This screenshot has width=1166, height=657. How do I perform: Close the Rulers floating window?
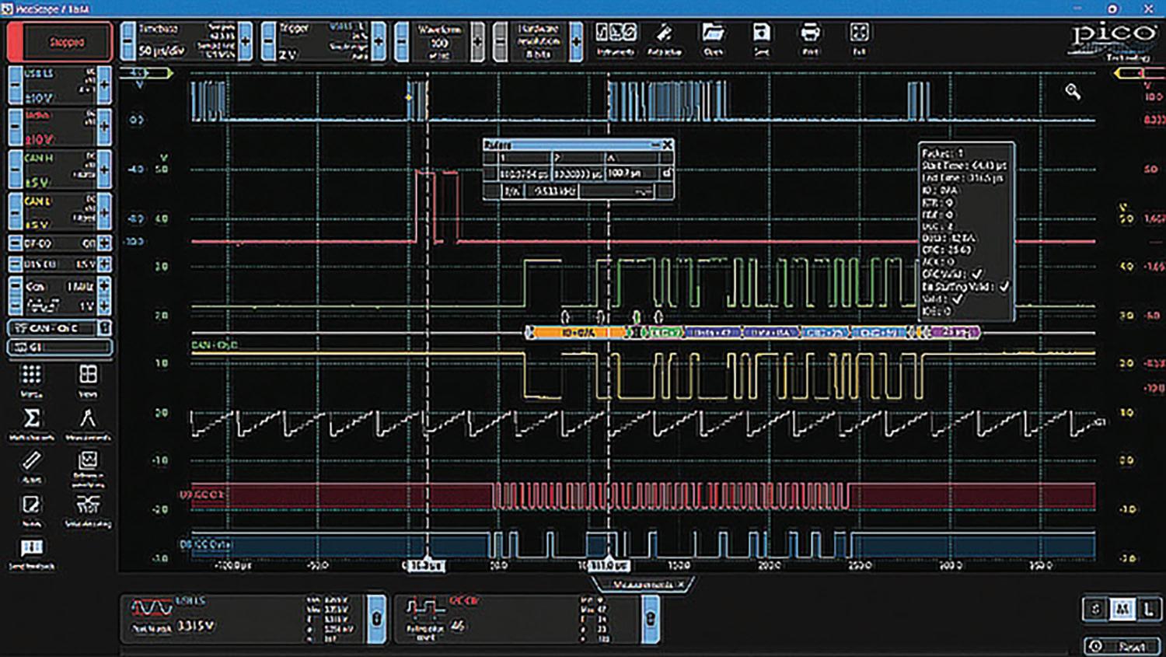point(667,145)
